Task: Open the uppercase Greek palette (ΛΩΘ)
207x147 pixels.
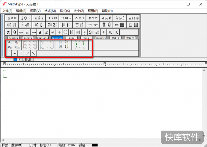Action: [133, 18]
